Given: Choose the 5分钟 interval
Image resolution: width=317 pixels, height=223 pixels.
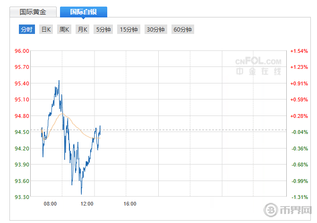Looking at the screenshot, I should tap(103, 29).
